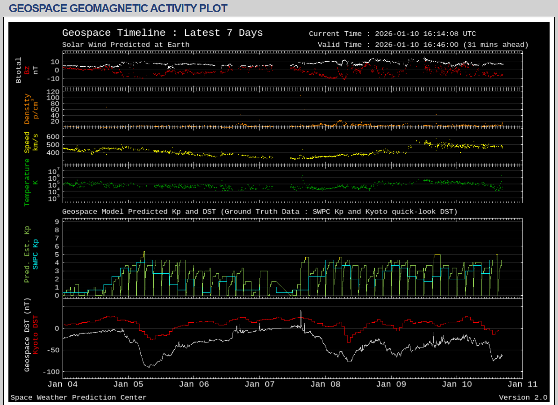The width and height of the screenshot is (558, 405).
Task: Click the Geospace Geomagnetic Activity Plot heading
Action: click(x=118, y=8)
